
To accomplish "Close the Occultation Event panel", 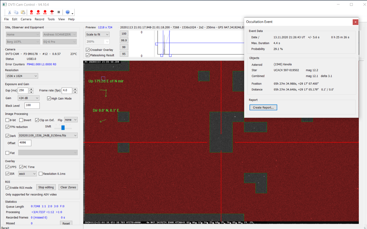I will 355,22.
